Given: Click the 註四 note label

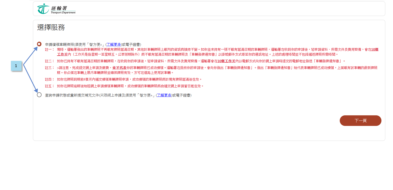Looking at the screenshot, I should [x=50, y=79].
